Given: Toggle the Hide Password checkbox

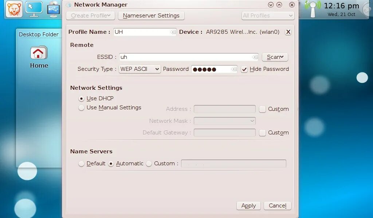Looking at the screenshot, I should [244, 69].
